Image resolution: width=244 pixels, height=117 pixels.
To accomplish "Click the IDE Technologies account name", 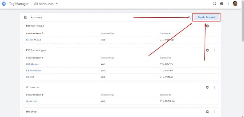I will 36,50.
